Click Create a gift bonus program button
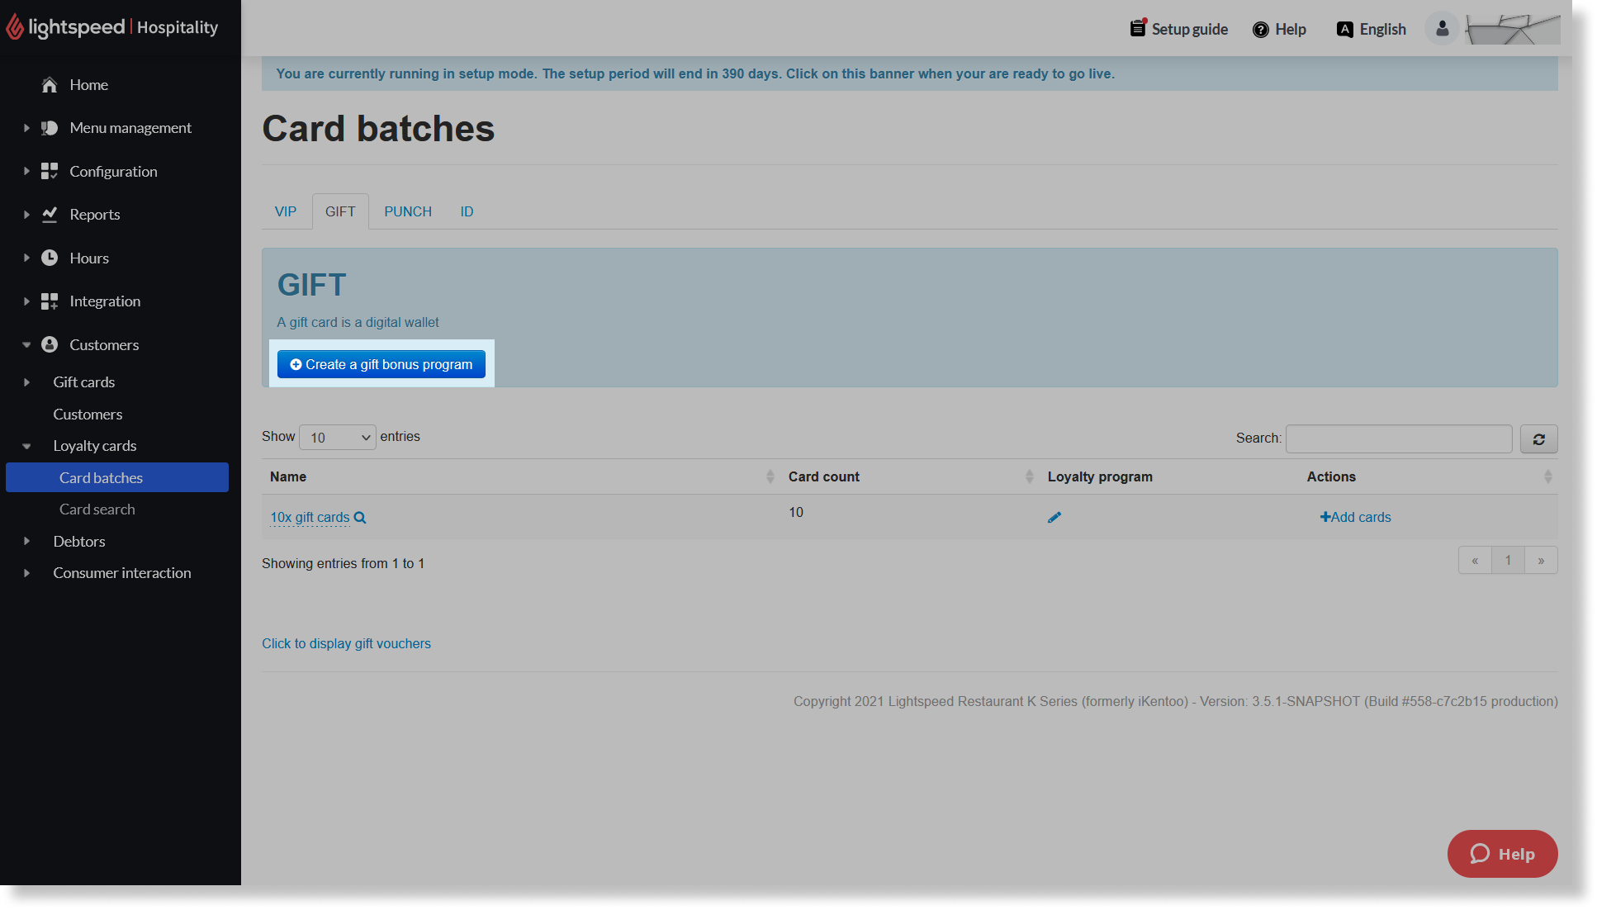The width and height of the screenshot is (1597, 910). pyautogui.click(x=381, y=364)
